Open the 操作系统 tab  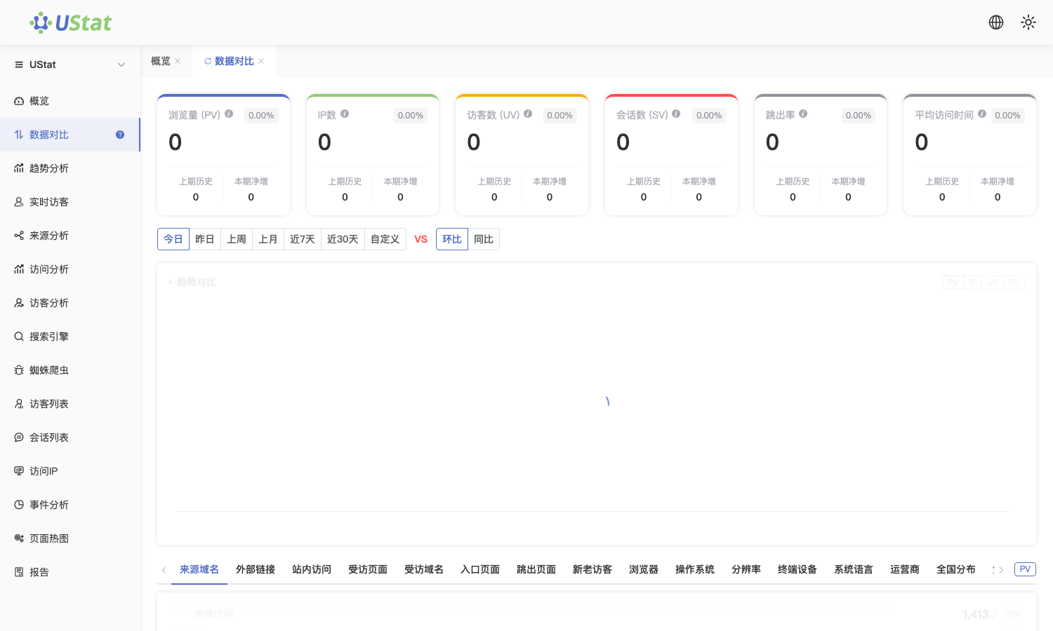(695, 569)
